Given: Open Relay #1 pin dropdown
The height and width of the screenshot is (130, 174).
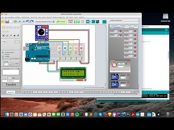Looking at the screenshot, I should [x=123, y=78].
